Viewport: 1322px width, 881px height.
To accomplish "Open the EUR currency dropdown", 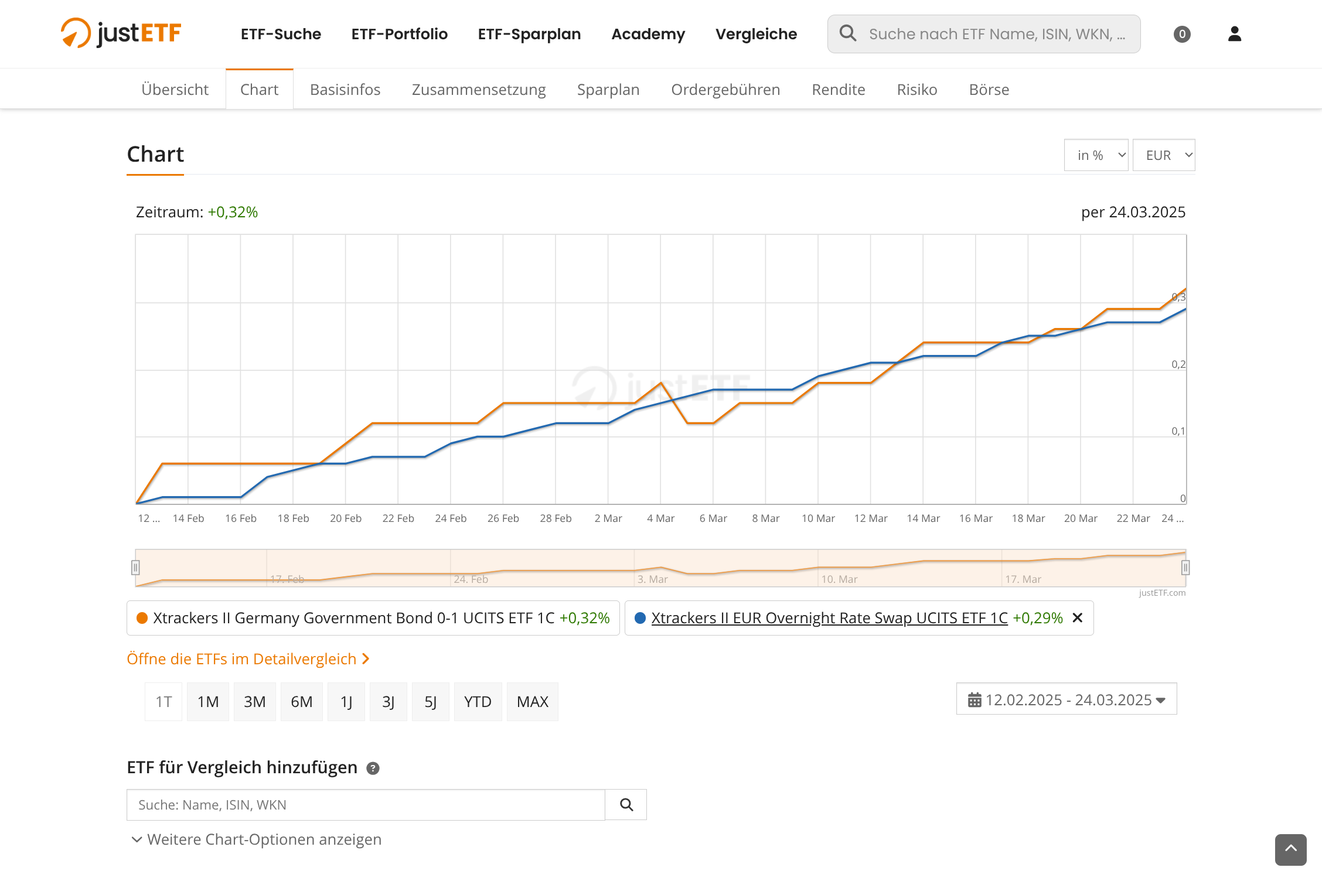I will pyautogui.click(x=1164, y=155).
